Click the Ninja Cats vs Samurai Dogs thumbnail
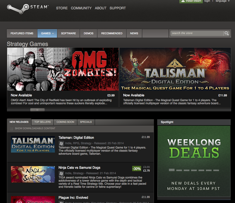Image resolution: width=235 pixels, height=203 pixels. [x=33, y=174]
